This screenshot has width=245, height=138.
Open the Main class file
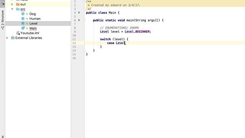(33, 28)
